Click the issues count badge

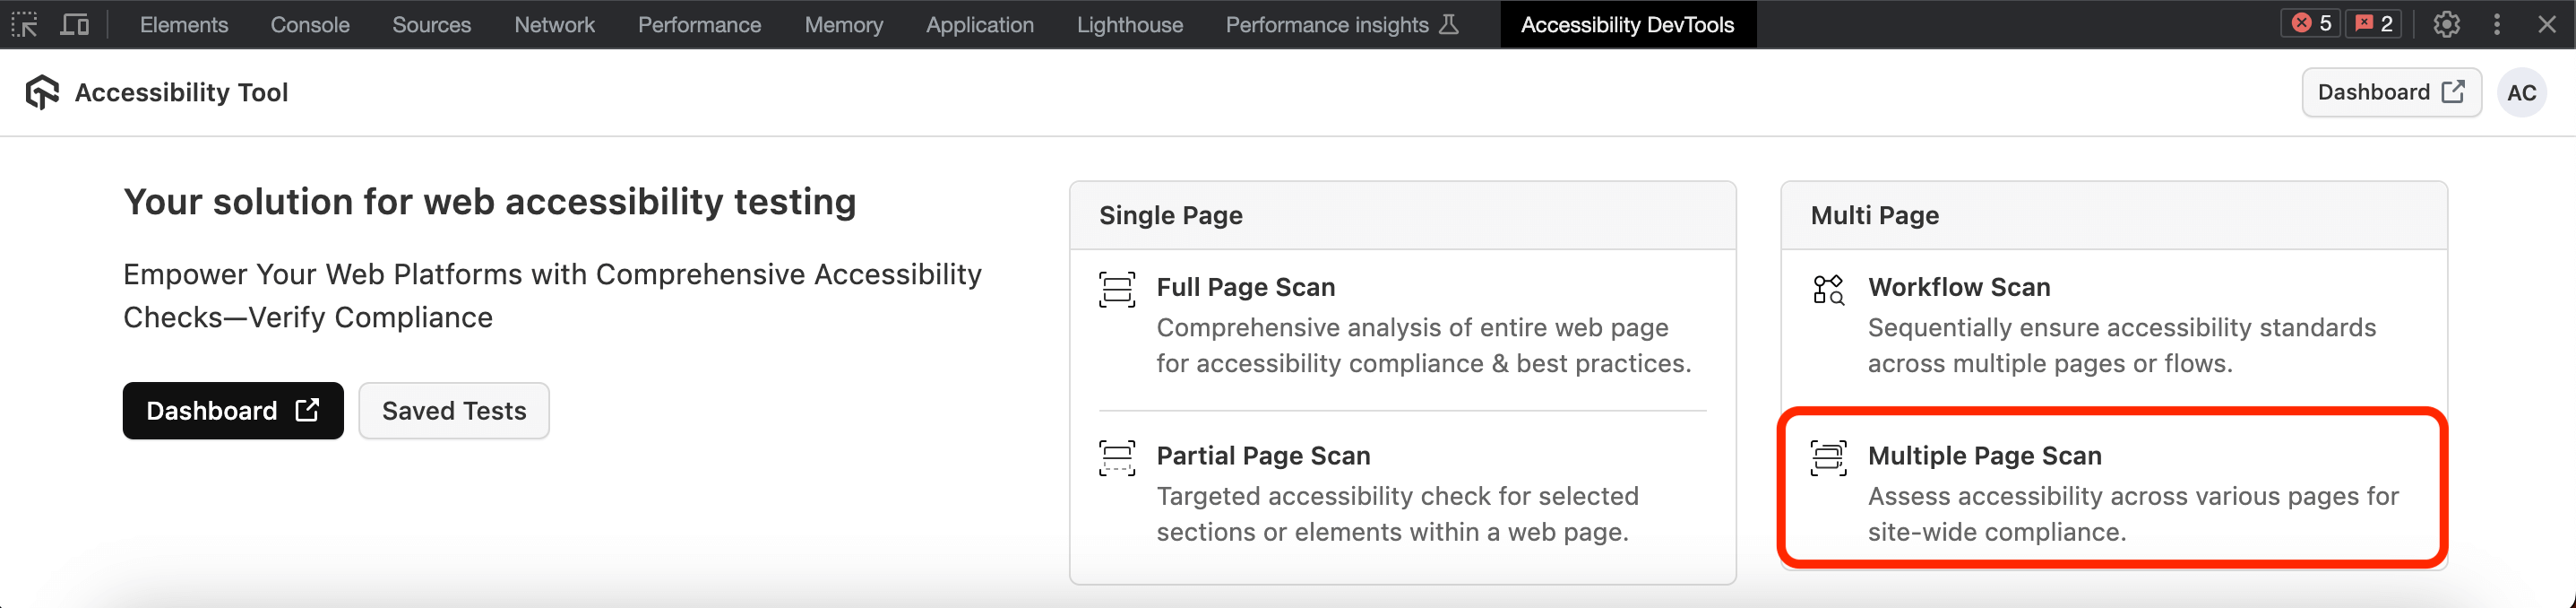click(x=2374, y=24)
